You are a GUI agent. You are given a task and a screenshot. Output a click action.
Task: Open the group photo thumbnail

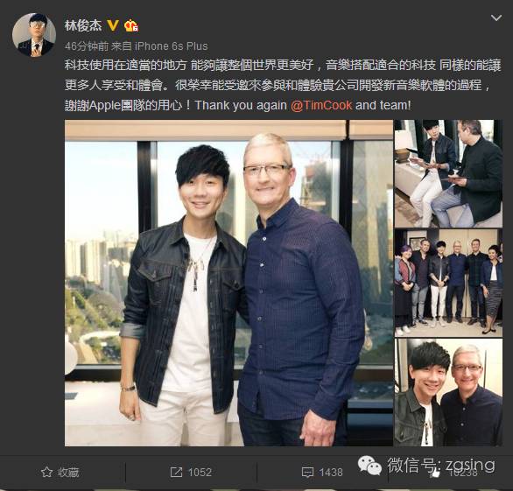(x=448, y=283)
